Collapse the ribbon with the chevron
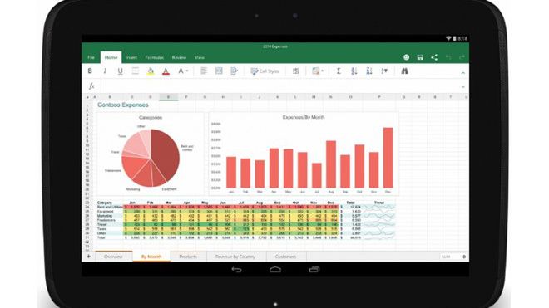549x308 pixels. pos(463,73)
